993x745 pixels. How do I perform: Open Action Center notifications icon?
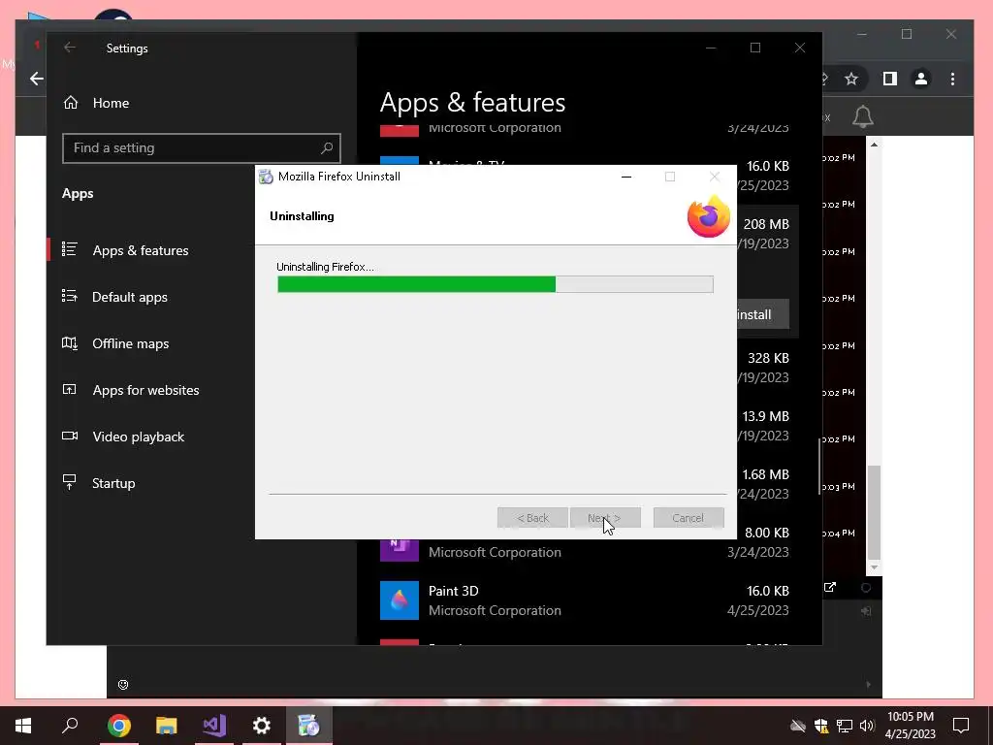[x=961, y=726]
